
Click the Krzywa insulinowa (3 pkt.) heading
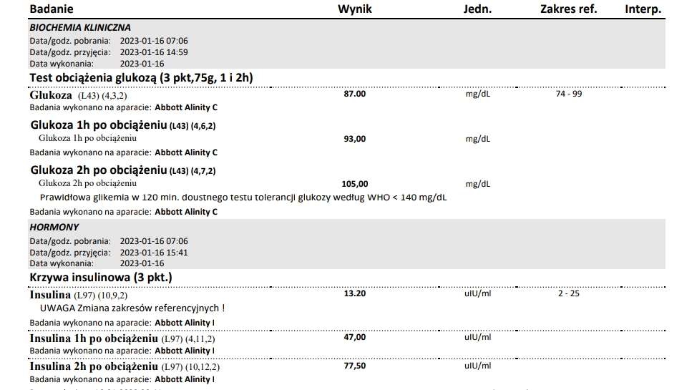(x=101, y=277)
